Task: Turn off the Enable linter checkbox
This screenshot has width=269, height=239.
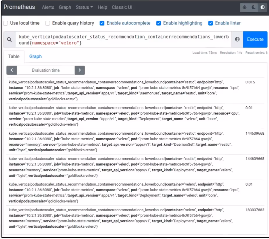Action: [x=210, y=23]
